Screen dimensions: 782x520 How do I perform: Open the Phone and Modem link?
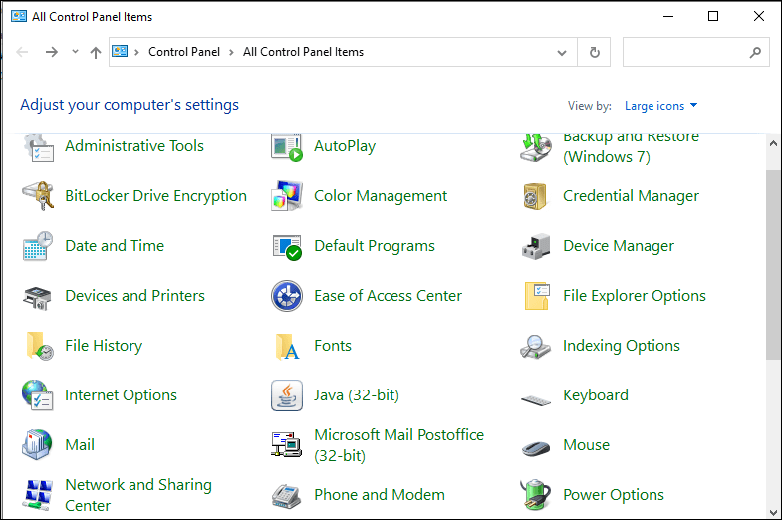[380, 495]
